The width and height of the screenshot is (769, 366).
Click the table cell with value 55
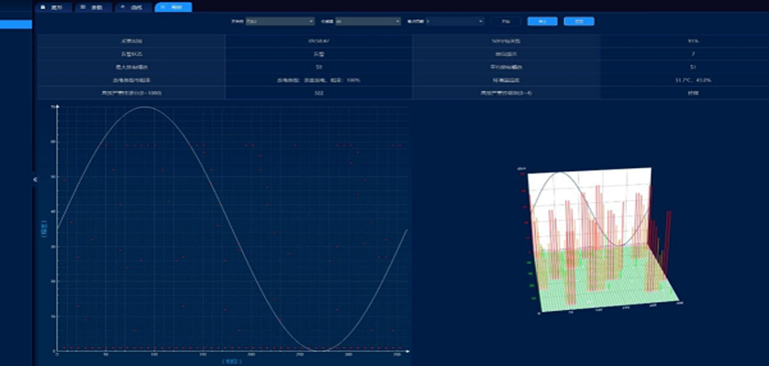pyautogui.click(x=319, y=67)
